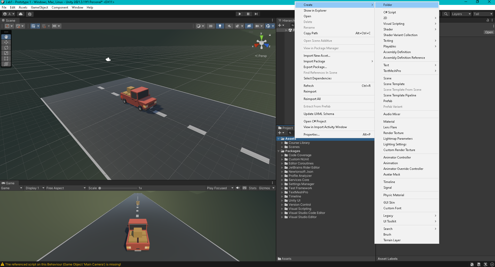Mute audio in Game view
The width and height of the screenshot is (495, 267).
tap(238, 188)
